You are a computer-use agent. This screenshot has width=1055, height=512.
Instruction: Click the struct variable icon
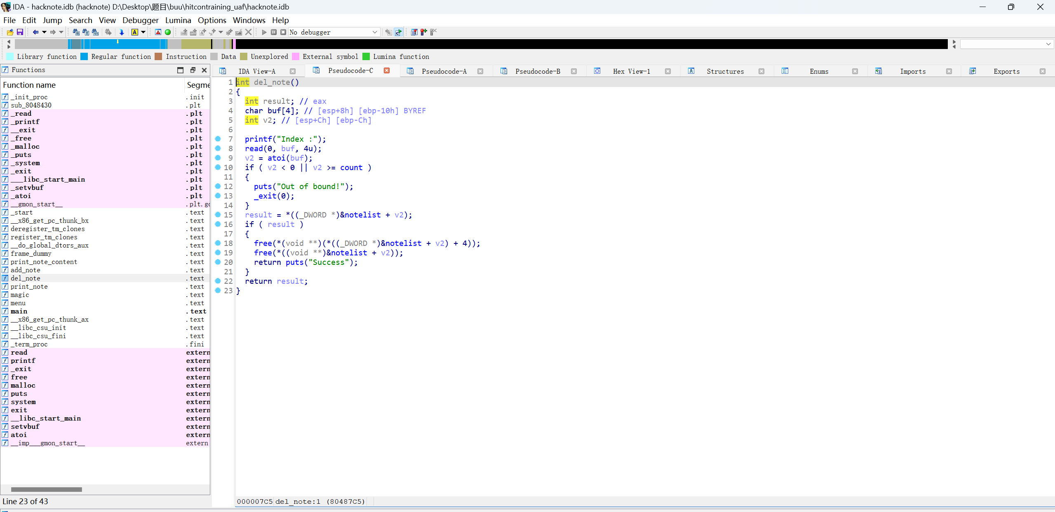212,32
